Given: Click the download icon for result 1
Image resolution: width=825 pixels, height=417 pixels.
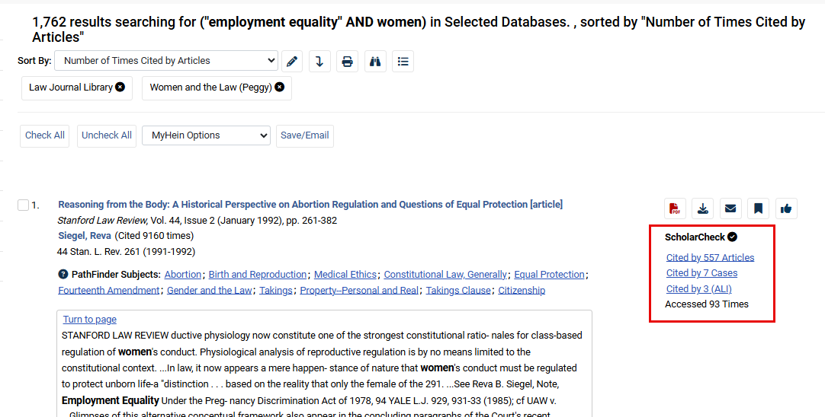Looking at the screenshot, I should (x=703, y=208).
